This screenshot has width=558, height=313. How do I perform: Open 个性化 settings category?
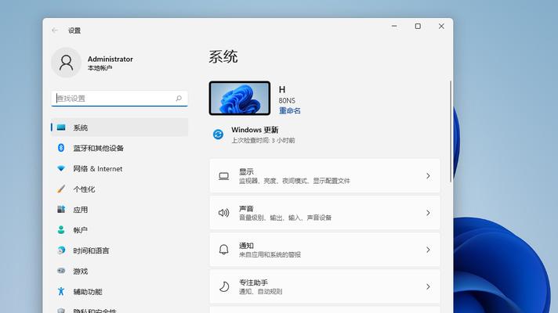tap(120, 189)
